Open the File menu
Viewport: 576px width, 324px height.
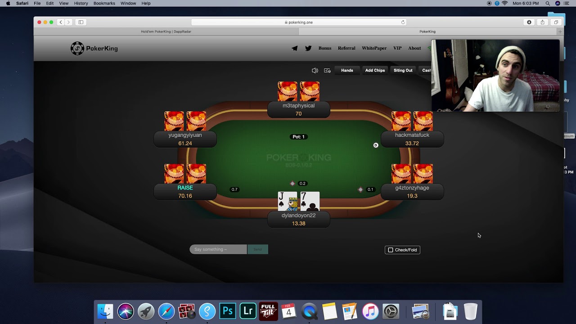pos(37,3)
